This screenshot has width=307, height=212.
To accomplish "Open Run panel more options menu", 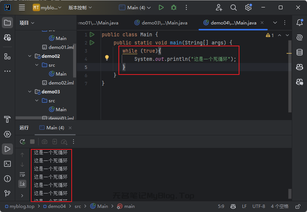I will (74, 142).
